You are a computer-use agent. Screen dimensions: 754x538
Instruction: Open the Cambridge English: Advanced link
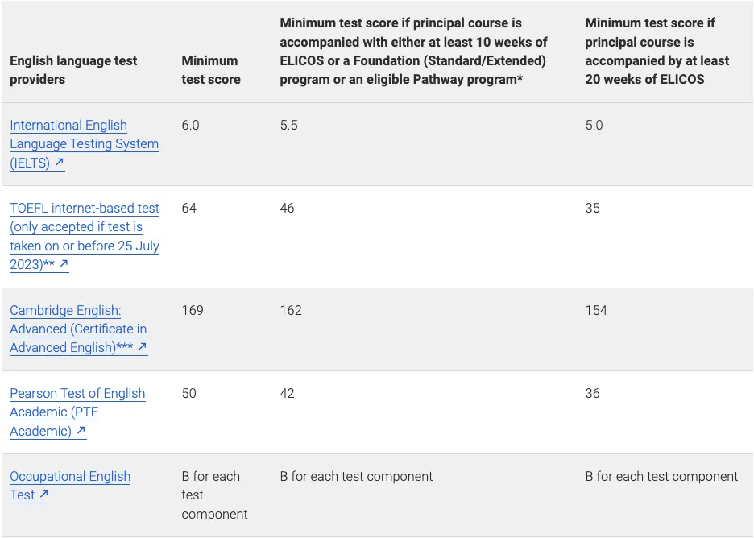78,329
